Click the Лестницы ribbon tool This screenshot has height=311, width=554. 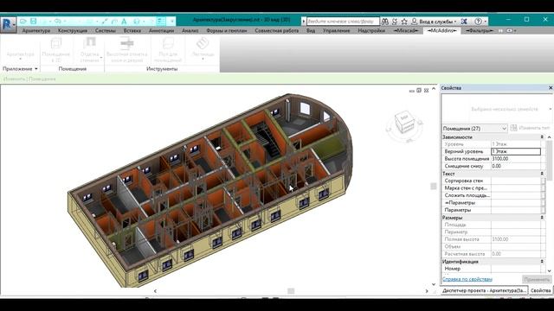click(x=203, y=48)
